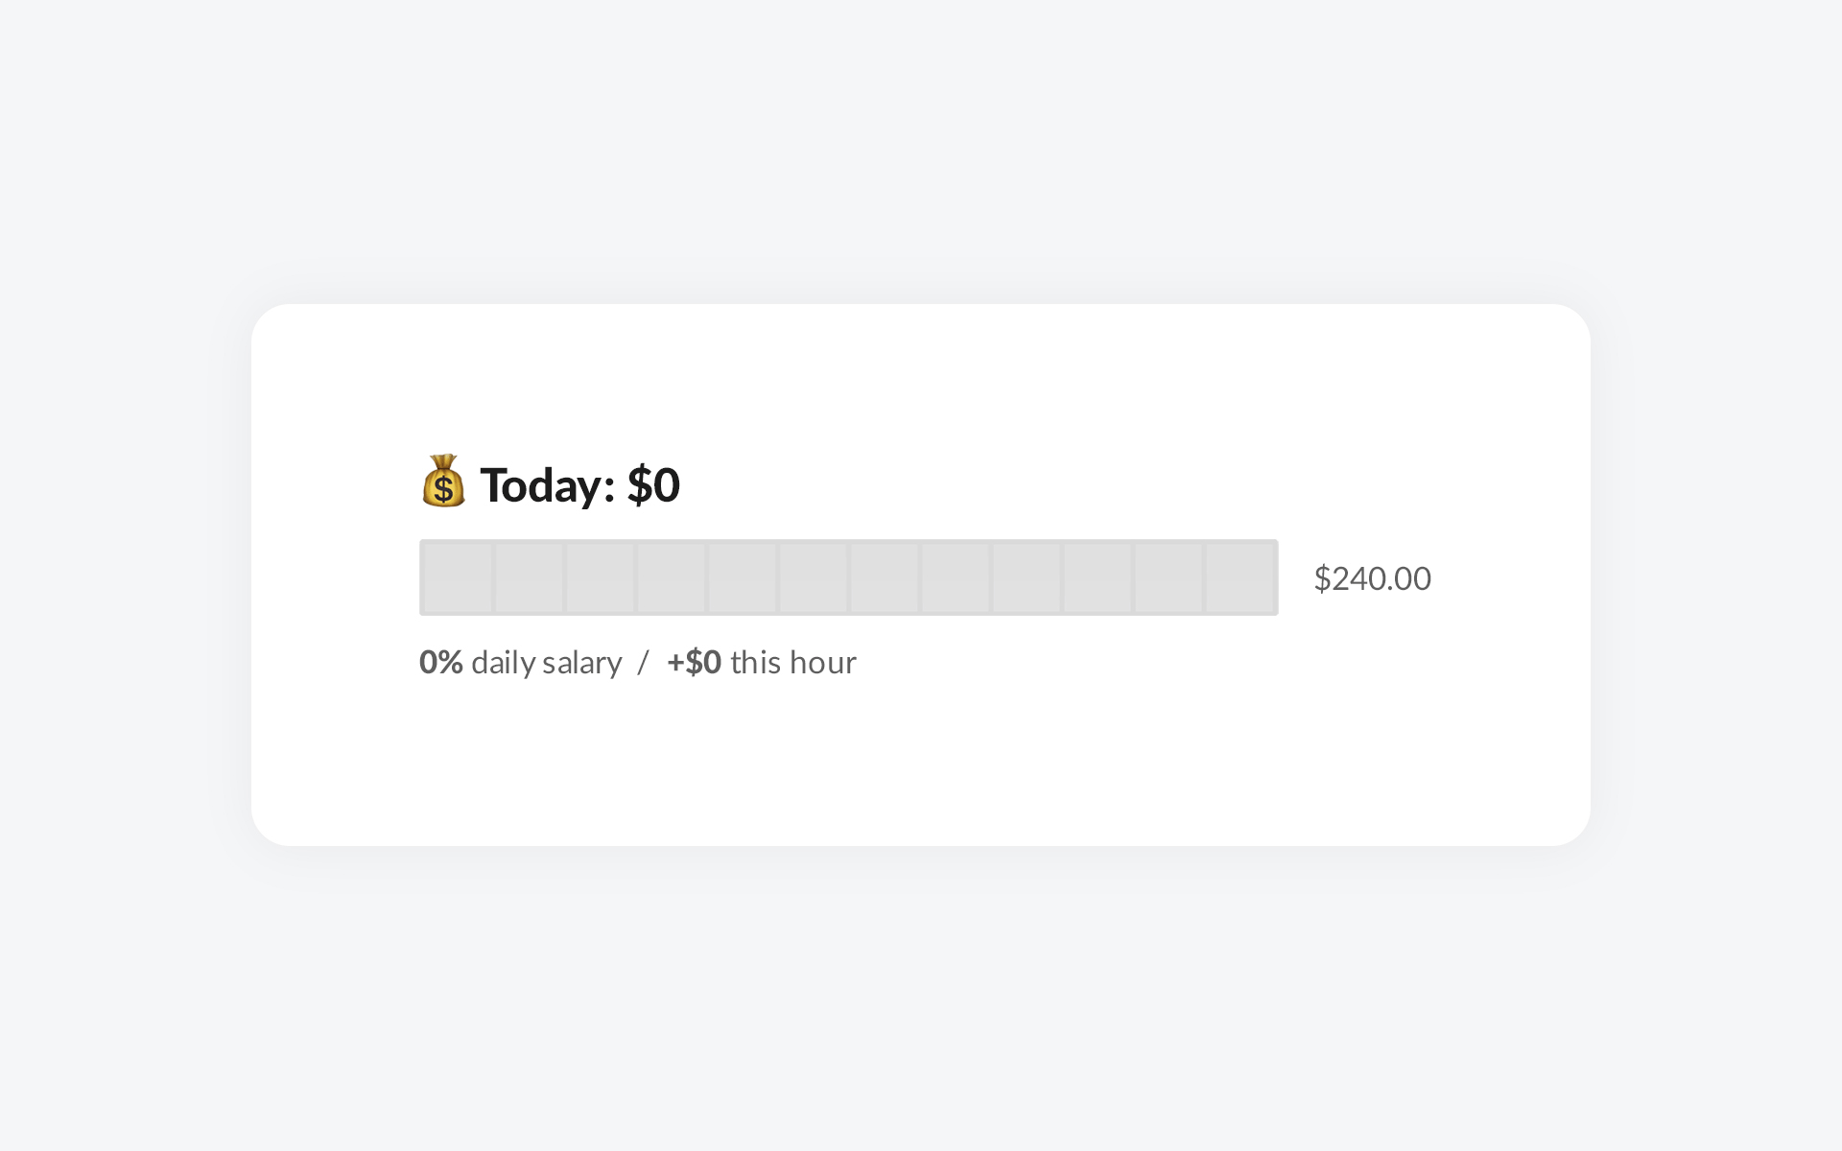This screenshot has height=1151, width=1842.
Task: Click the slash separator between salary stats
Action: (x=644, y=662)
